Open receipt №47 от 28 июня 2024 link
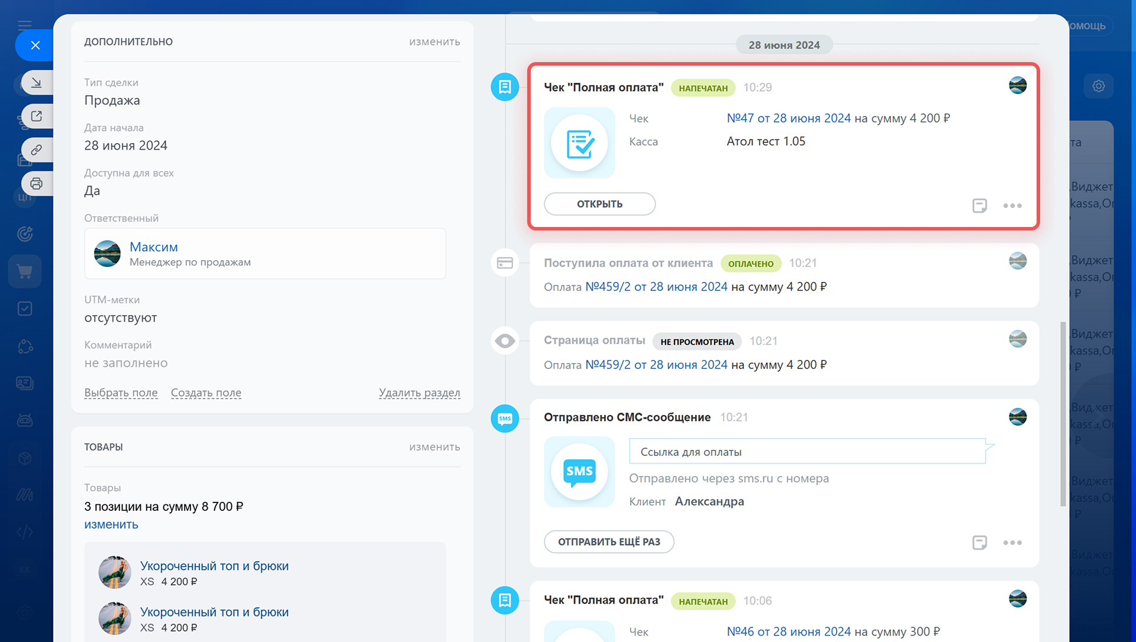The width and height of the screenshot is (1136, 642). point(788,118)
